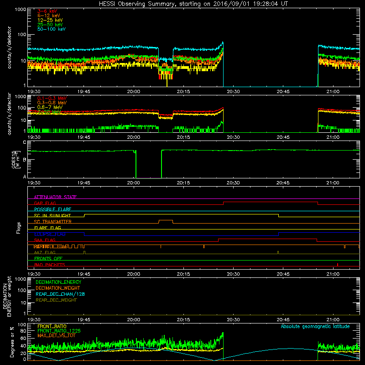The height and width of the screenshot is (365, 365).
Task: Click the Absolute geomagnetic latitude label
Action: click(315, 326)
